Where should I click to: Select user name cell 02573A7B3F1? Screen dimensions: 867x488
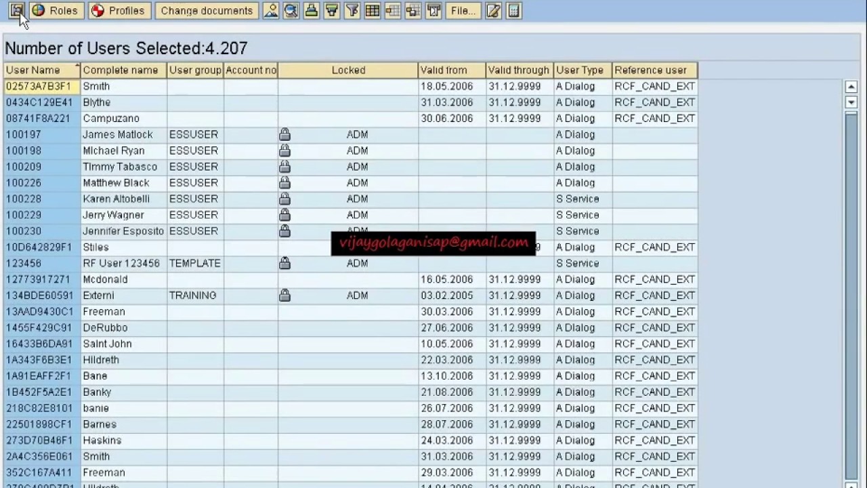tap(42, 86)
